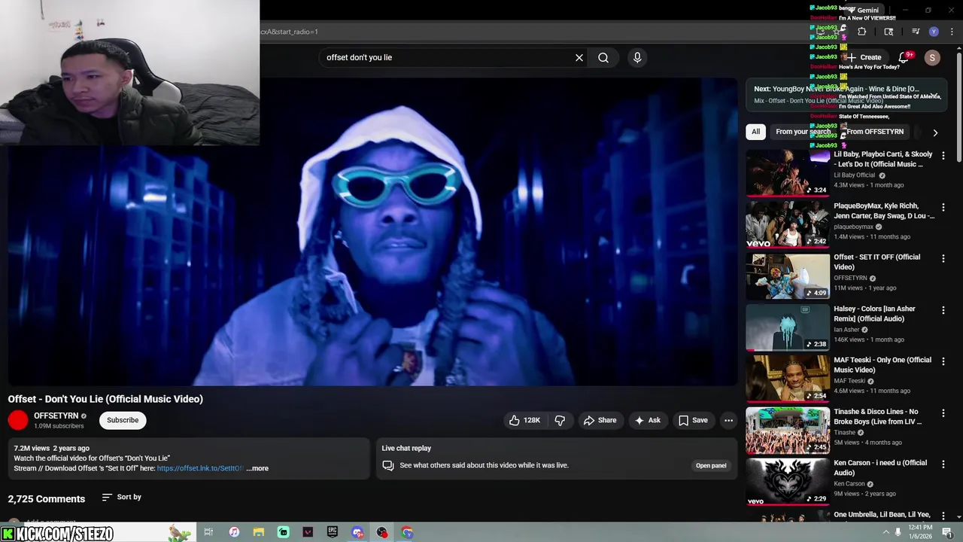Open options for Tinashe No Broke Boys
963x542 pixels.
click(943, 413)
